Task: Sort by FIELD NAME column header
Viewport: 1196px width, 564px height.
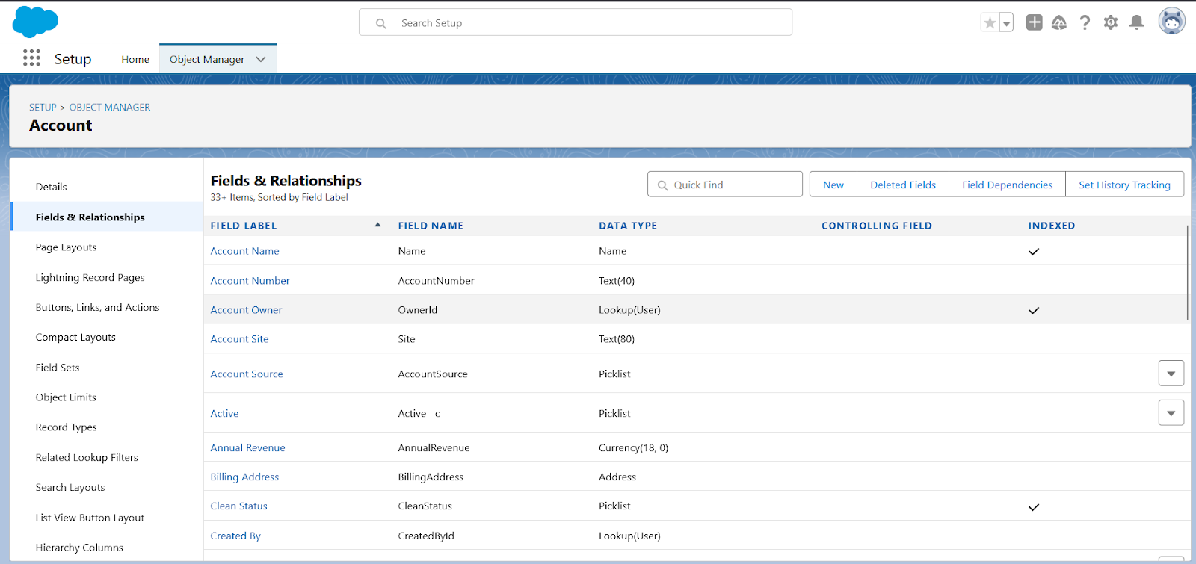Action: coord(431,226)
